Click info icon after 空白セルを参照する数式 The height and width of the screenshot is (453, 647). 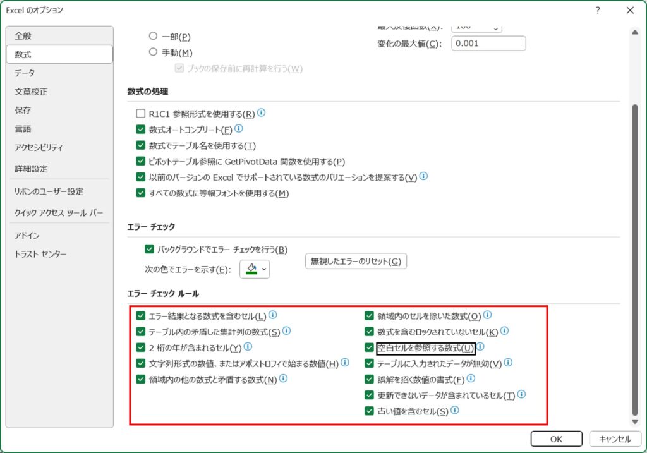click(x=480, y=347)
